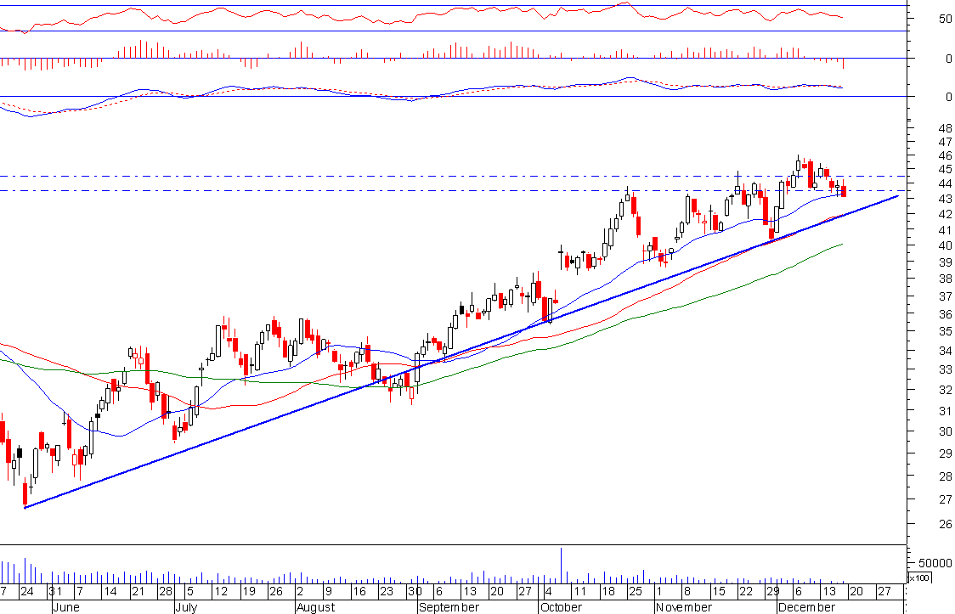Screen dimensions: 955x614
Task: Click date label 8 in November
Action: 687,592
